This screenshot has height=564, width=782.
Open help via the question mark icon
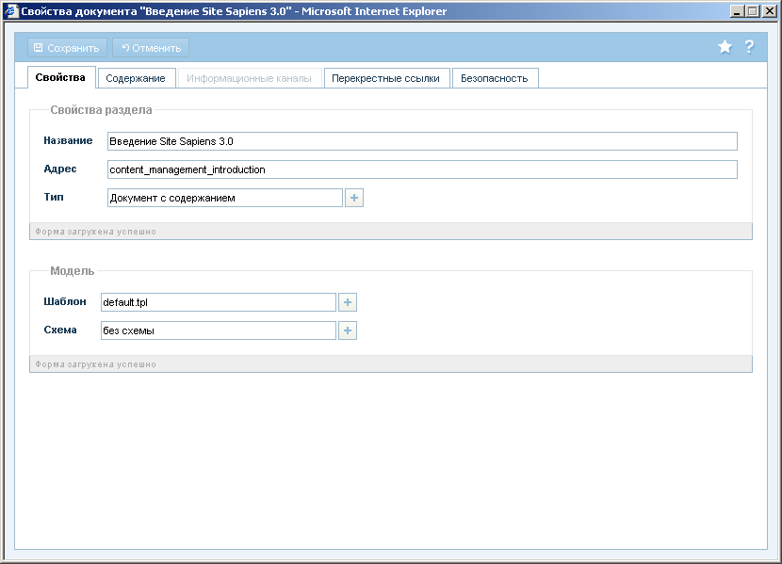(750, 47)
